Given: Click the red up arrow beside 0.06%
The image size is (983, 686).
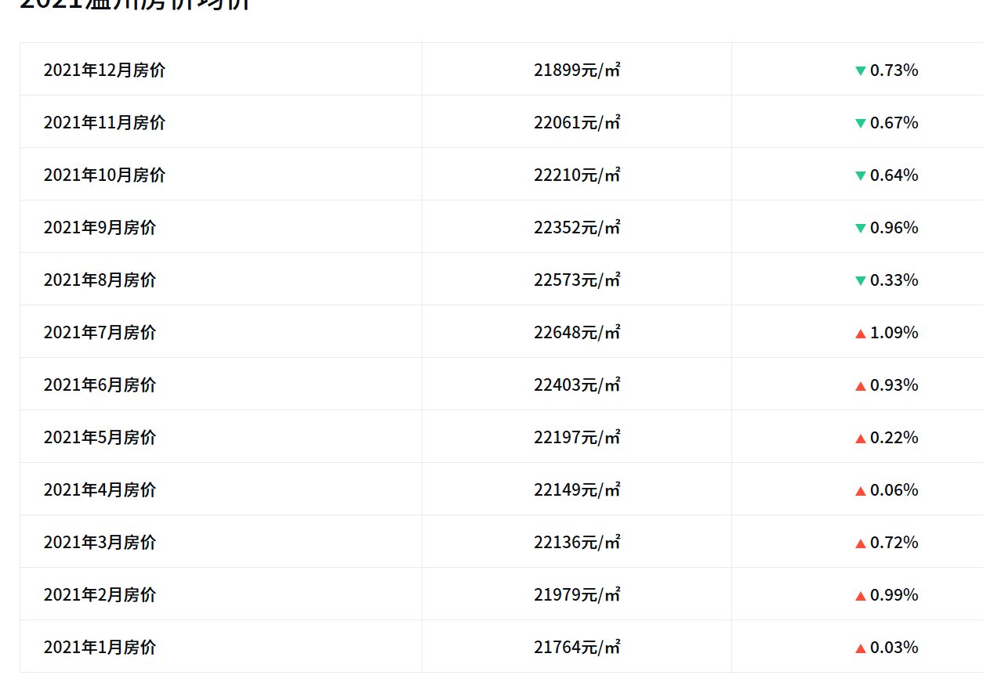Looking at the screenshot, I should tap(861, 491).
